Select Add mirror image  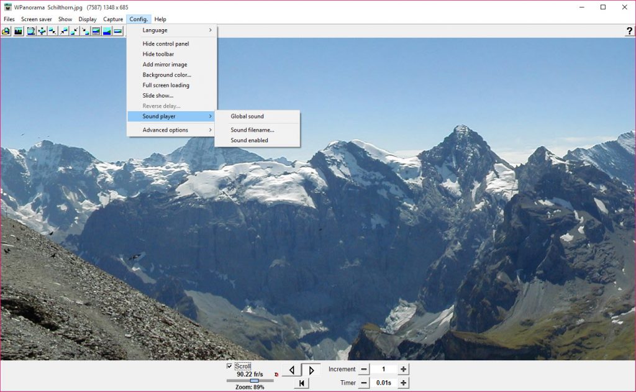coord(172,65)
